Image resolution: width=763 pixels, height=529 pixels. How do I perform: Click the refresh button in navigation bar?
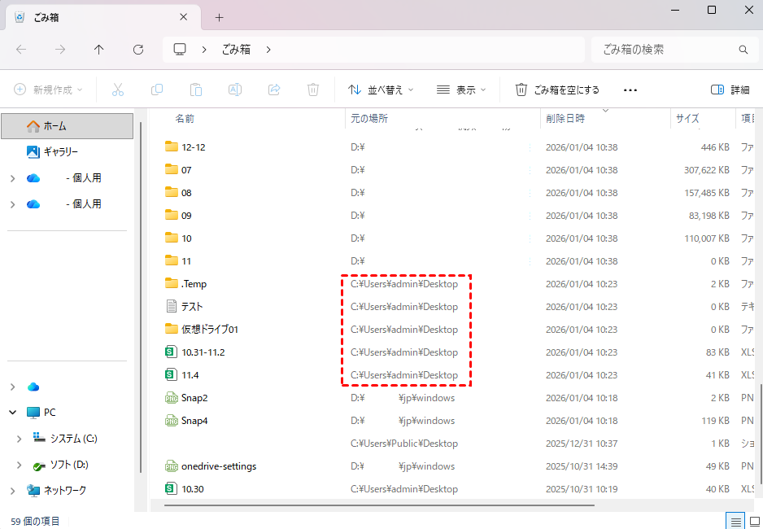138,50
